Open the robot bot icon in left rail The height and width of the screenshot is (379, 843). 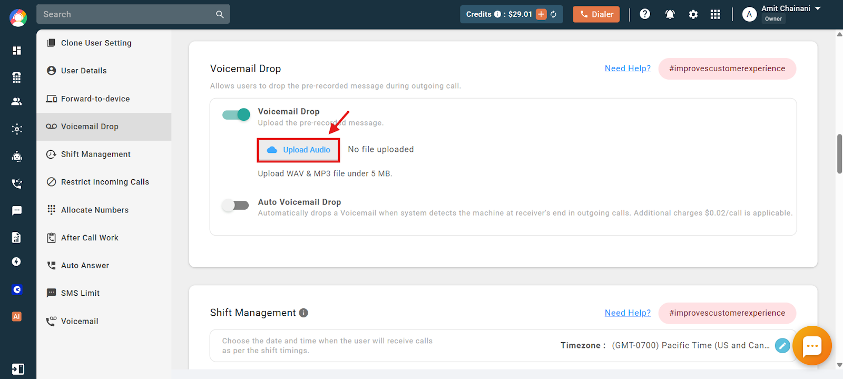tap(17, 156)
